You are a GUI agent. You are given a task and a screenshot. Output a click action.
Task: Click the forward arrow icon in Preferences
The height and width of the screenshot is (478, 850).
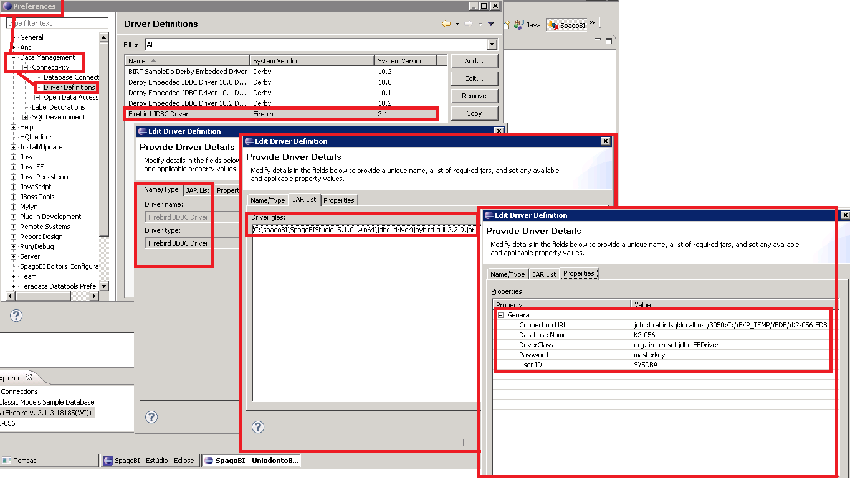coord(468,24)
